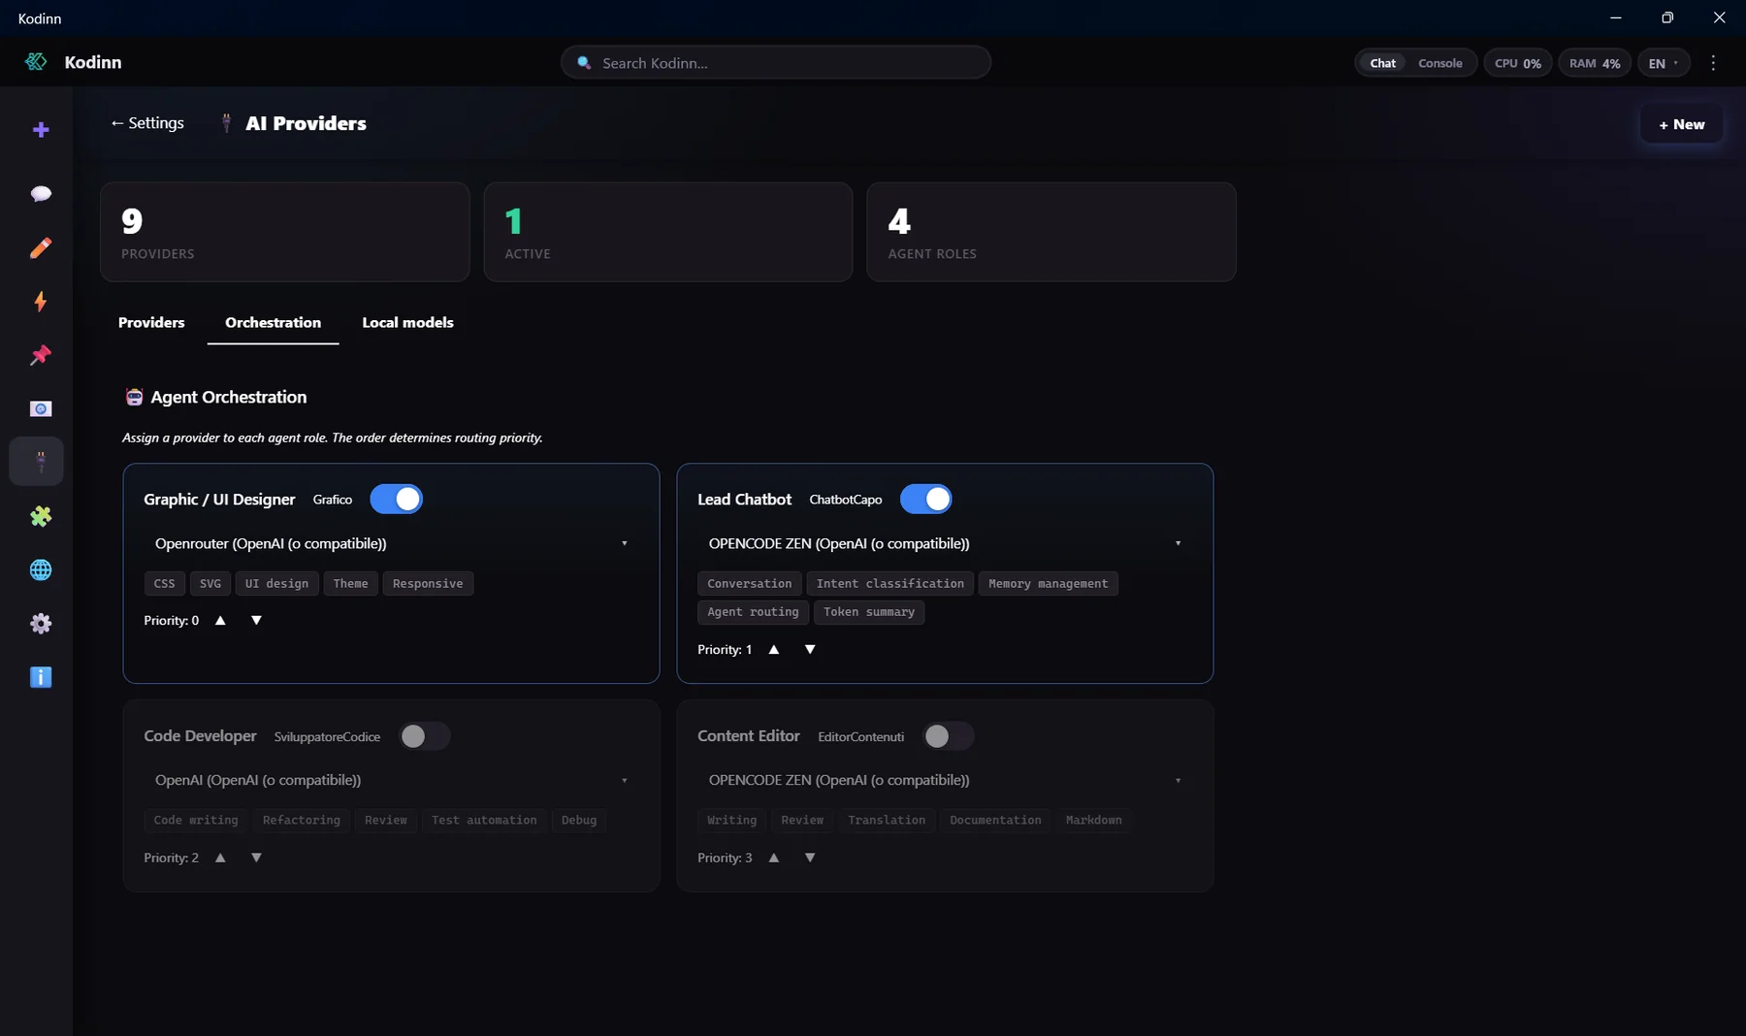Select the plug AI Providers sidebar icon
Viewport: 1746px width, 1036px height.
pos(37,461)
